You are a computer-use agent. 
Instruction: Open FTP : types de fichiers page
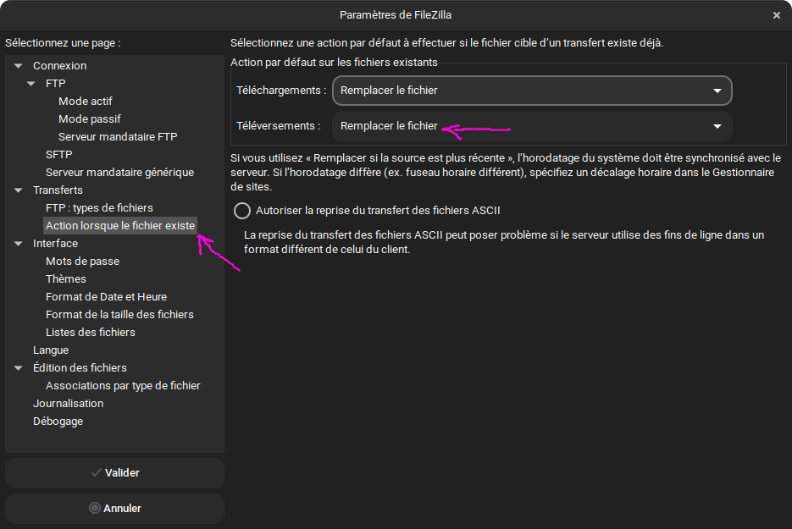(99, 208)
